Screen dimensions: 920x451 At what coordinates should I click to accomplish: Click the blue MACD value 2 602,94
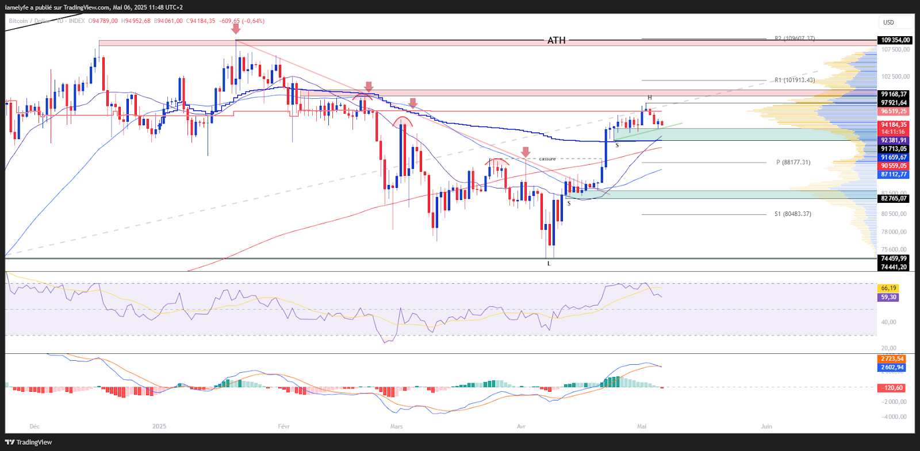(892, 368)
